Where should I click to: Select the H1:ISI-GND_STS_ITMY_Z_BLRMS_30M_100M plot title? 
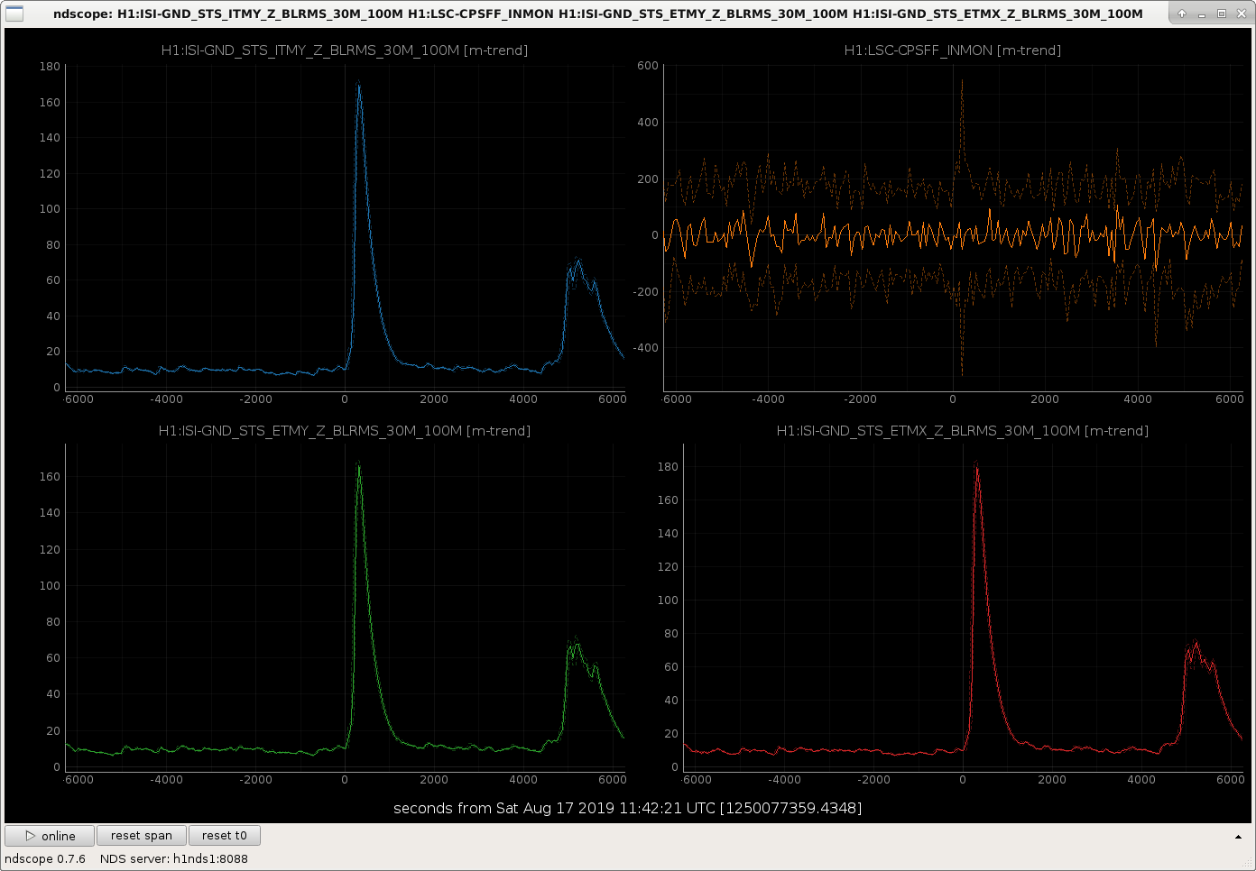pos(345,50)
